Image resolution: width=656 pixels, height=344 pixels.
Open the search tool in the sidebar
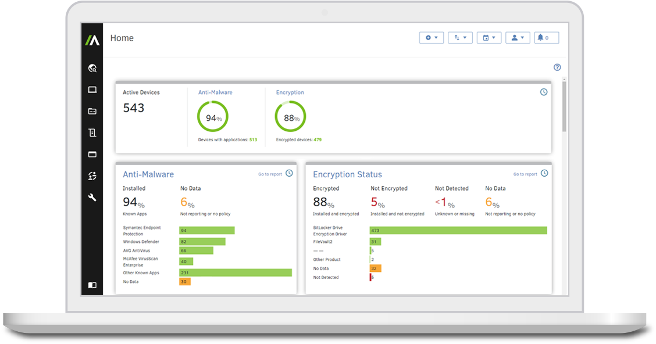(x=92, y=68)
